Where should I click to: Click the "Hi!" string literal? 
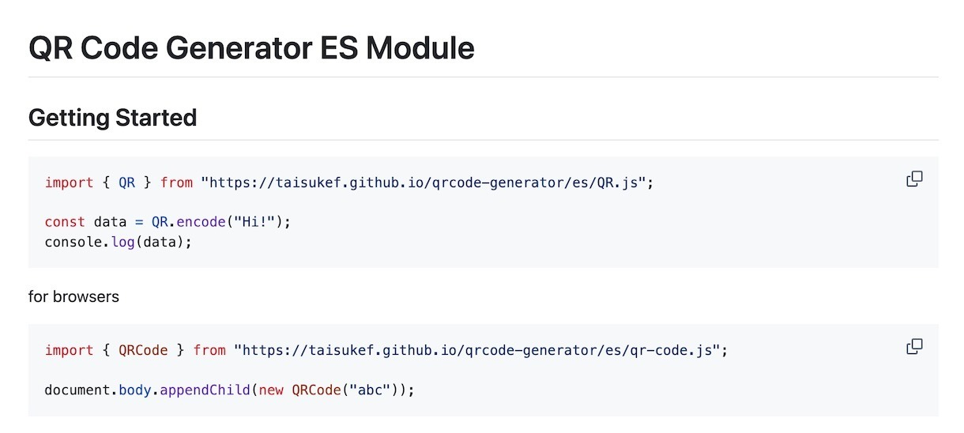tap(255, 222)
